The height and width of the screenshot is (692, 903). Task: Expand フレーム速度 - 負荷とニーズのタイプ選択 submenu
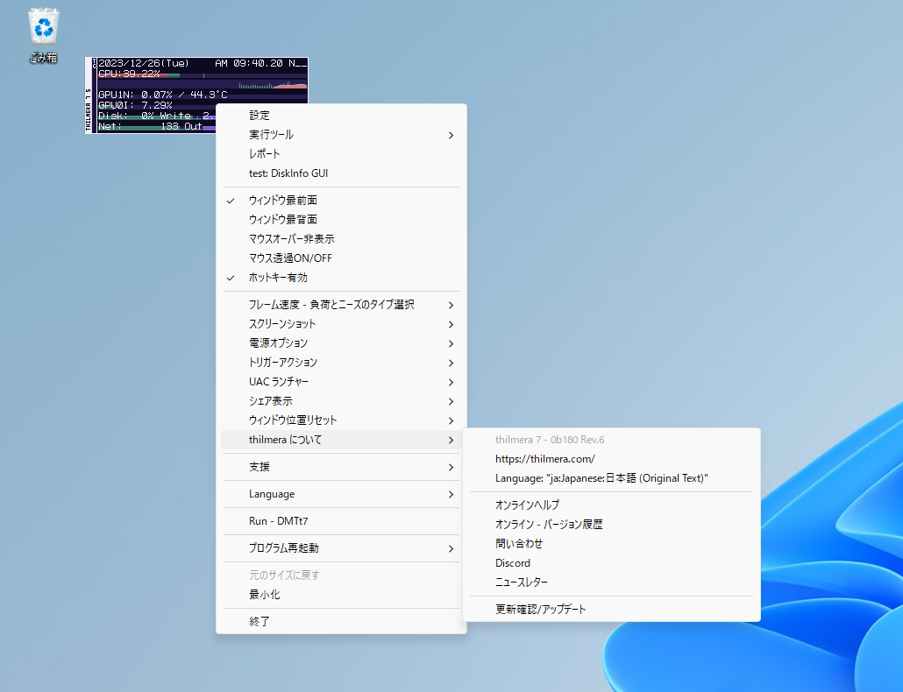point(341,304)
